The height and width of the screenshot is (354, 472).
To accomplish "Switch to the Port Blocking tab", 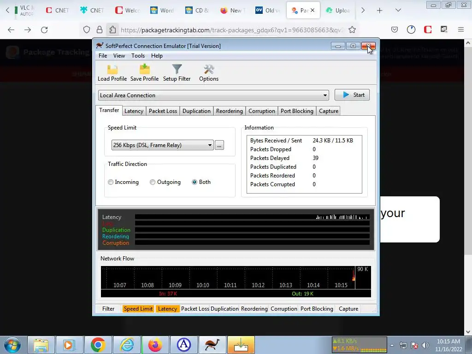I will [297, 111].
